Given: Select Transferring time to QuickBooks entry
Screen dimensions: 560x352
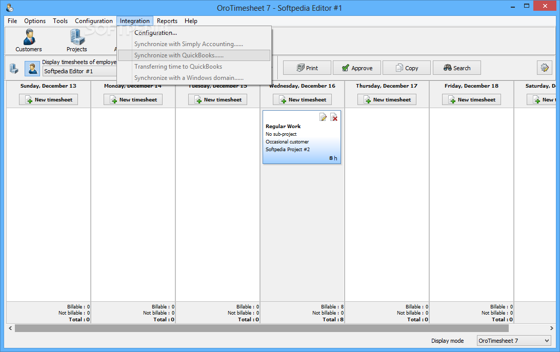Looking at the screenshot, I should (194, 67).
